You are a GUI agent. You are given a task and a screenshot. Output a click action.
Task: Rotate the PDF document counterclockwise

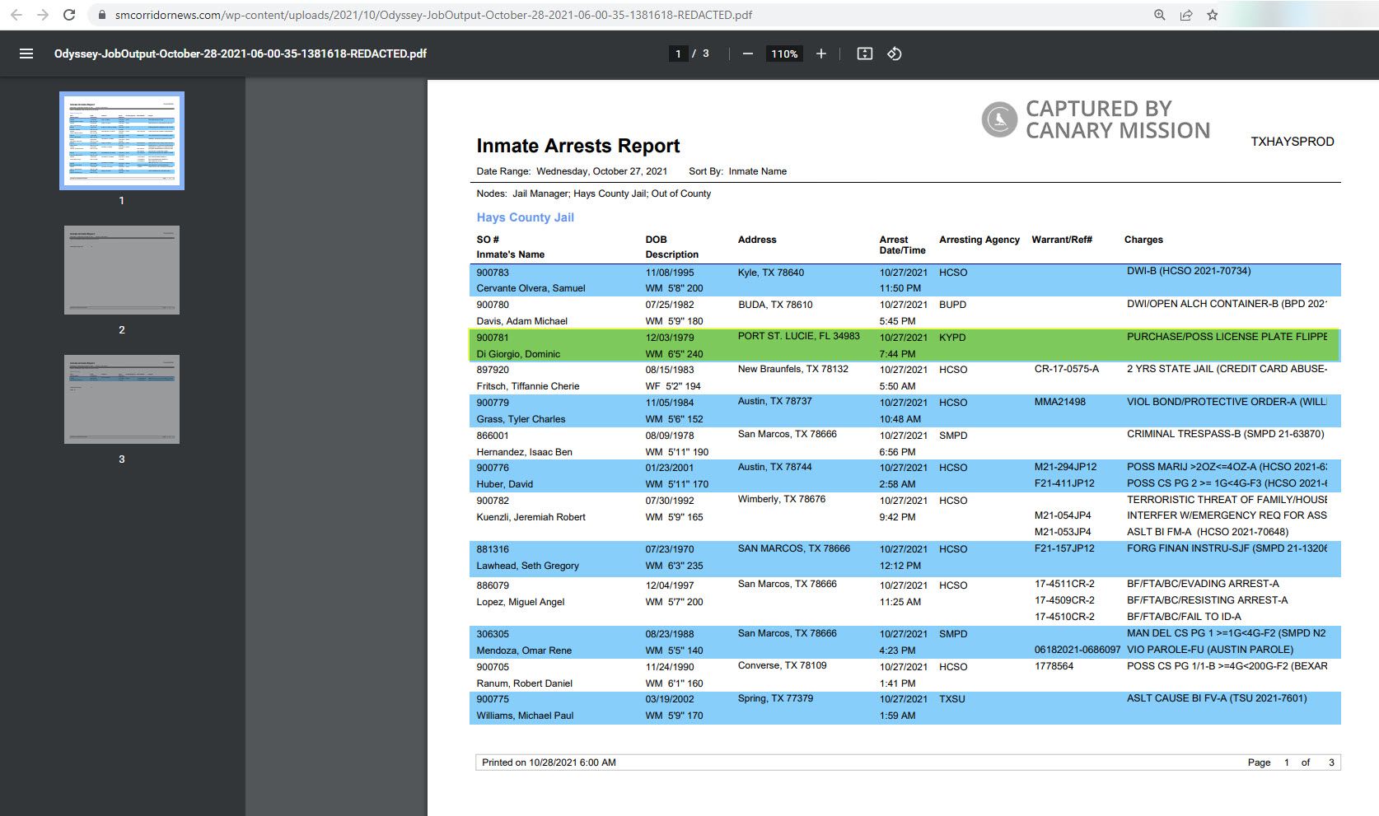coord(895,54)
